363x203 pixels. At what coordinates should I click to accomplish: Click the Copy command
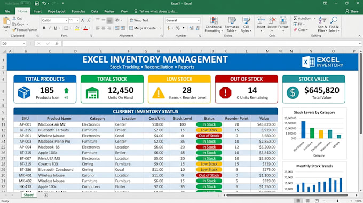19,24
